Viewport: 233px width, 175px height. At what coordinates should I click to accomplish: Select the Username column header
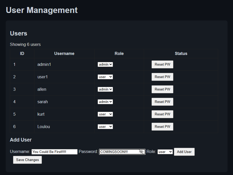point(64,53)
